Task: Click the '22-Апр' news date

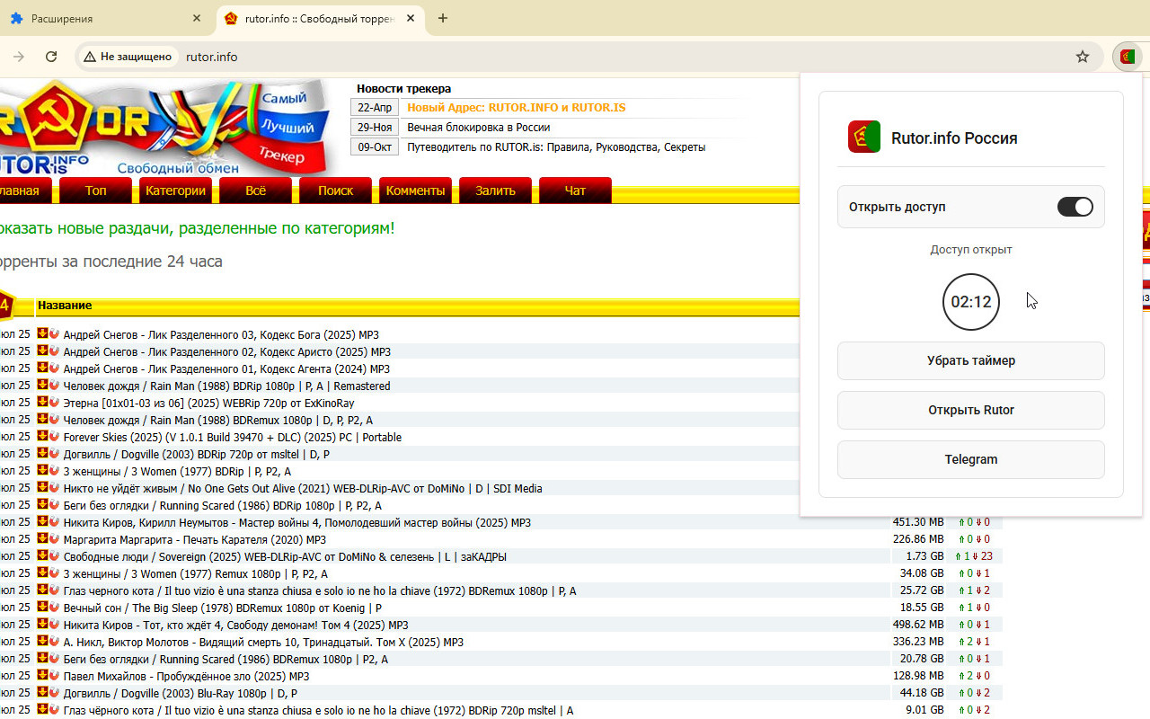Action: (x=375, y=107)
